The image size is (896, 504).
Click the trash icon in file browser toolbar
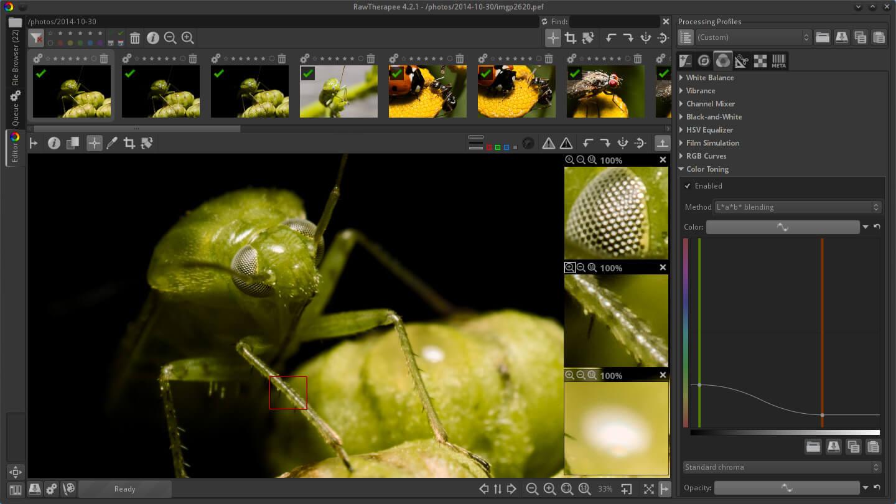134,38
